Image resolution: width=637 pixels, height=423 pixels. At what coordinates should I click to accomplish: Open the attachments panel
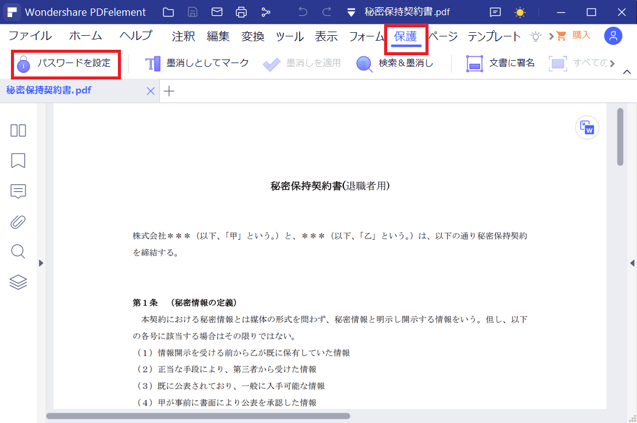(x=18, y=221)
